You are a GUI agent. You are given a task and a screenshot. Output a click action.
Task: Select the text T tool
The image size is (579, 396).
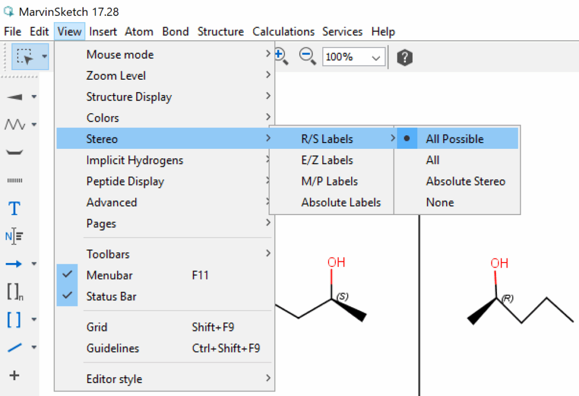tap(15, 209)
